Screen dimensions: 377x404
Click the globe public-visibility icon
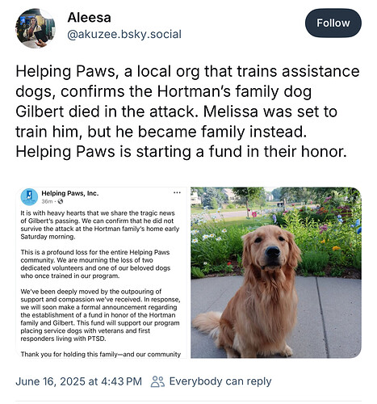point(61,201)
